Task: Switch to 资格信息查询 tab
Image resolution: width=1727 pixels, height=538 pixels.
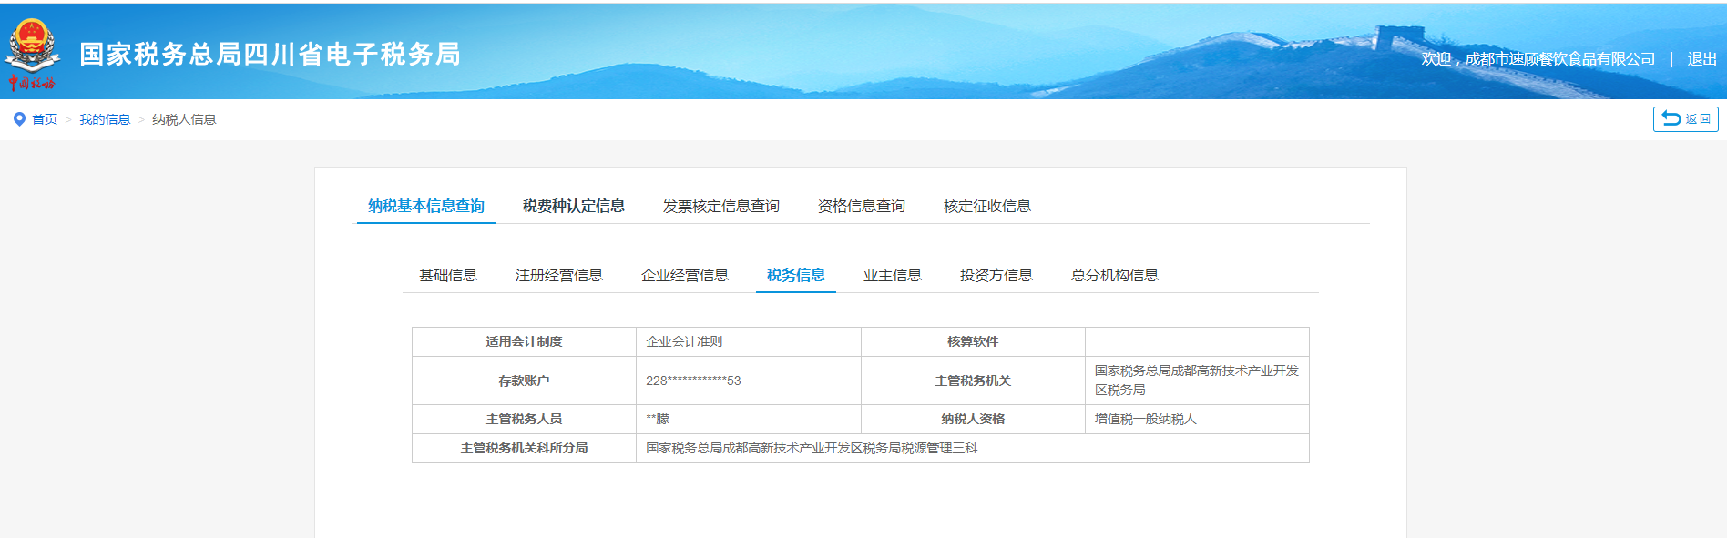Action: click(x=861, y=206)
